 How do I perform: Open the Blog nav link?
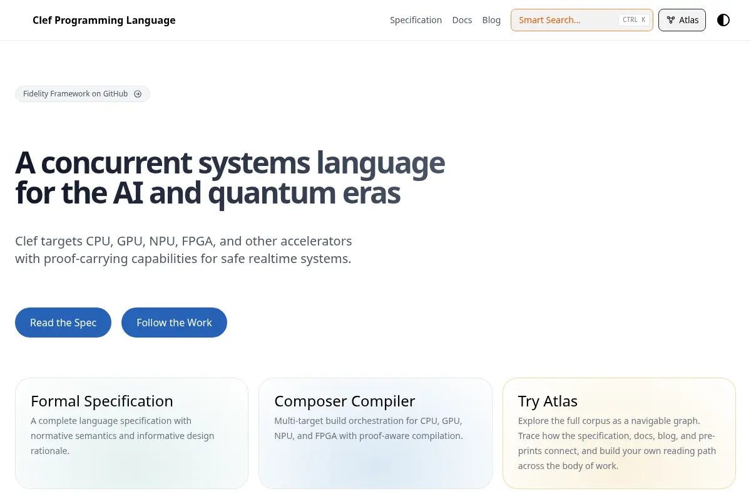click(x=491, y=20)
